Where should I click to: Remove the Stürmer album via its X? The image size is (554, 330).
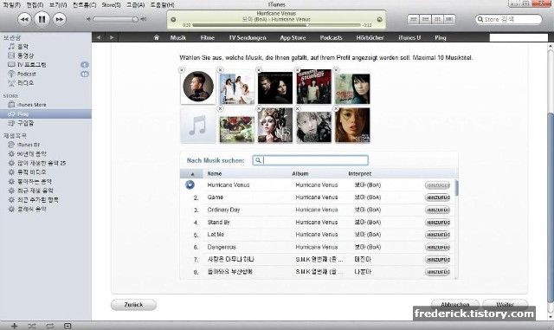point(298,70)
